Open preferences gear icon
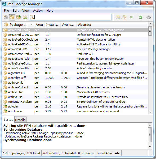Screen dimensions: 156x159 click(x=148, y=17)
